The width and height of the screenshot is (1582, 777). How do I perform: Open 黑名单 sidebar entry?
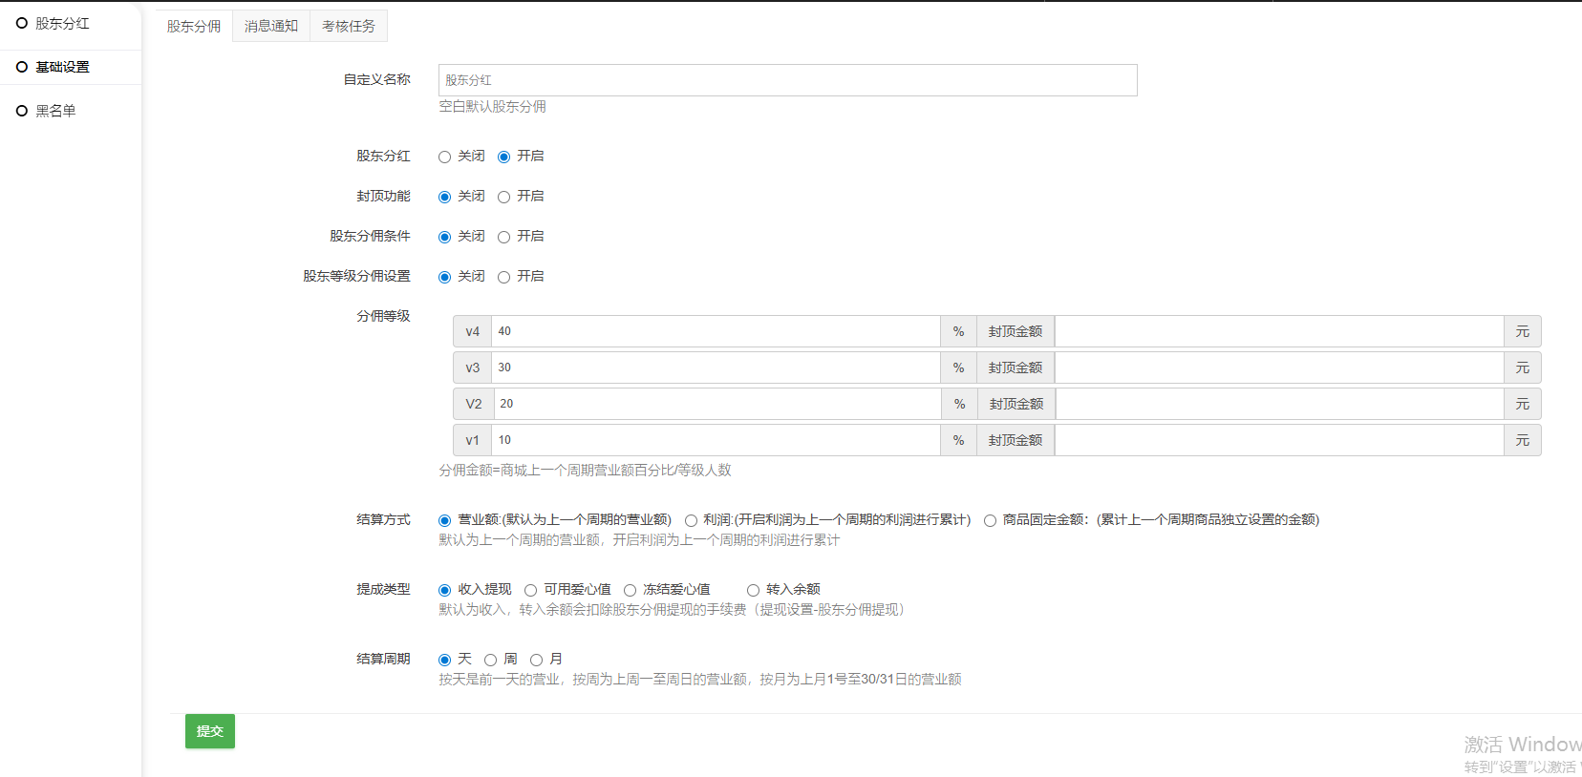(x=55, y=111)
